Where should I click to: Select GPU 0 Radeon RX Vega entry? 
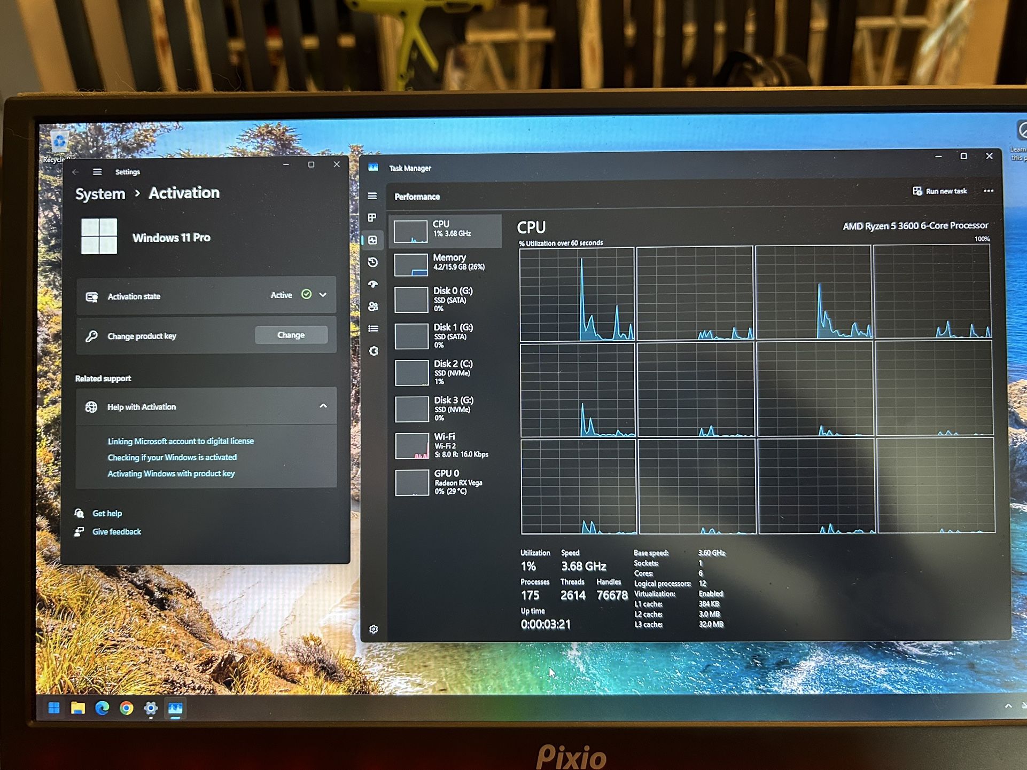coord(447,482)
